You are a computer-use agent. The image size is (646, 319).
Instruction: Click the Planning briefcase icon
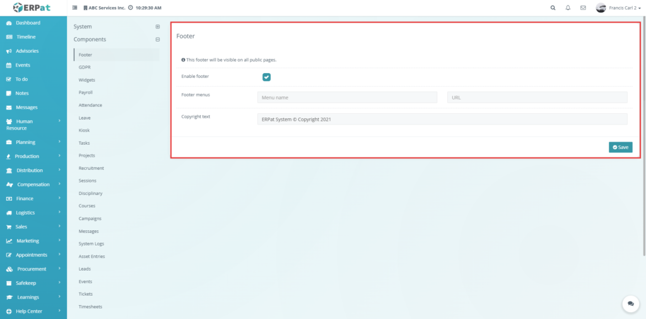(x=9, y=142)
